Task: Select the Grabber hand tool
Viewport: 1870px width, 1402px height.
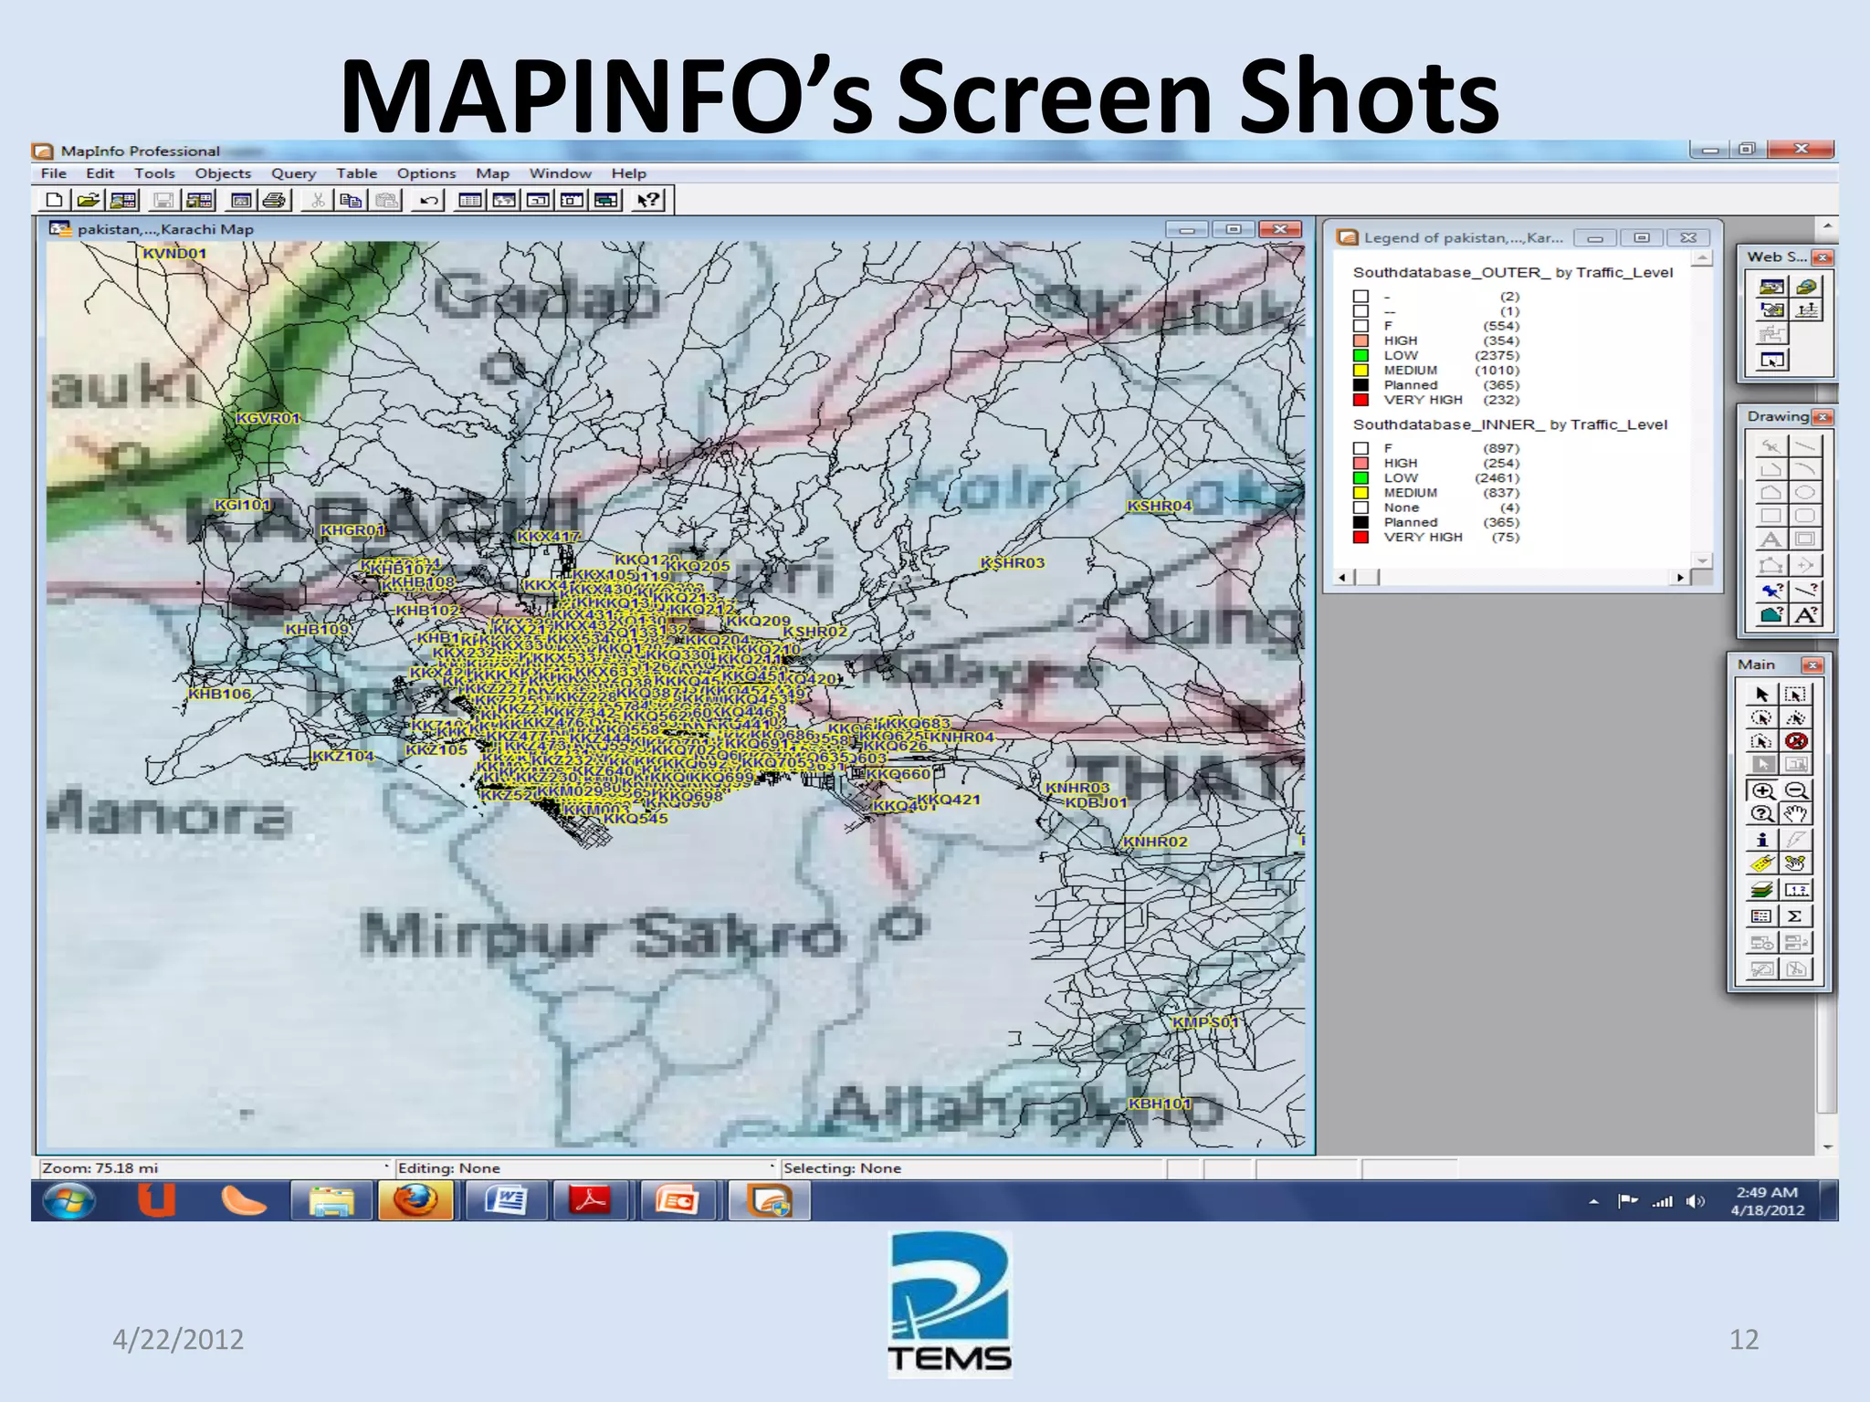Action: coord(1796,814)
